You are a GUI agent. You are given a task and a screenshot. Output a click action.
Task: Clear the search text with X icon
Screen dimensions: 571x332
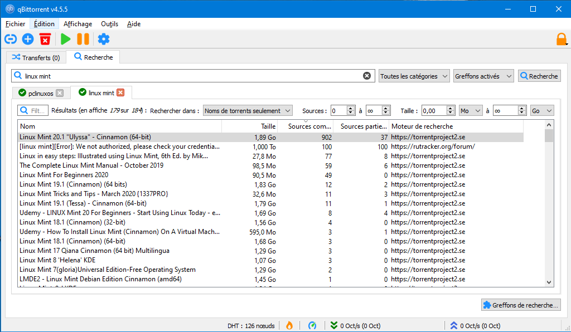(367, 76)
